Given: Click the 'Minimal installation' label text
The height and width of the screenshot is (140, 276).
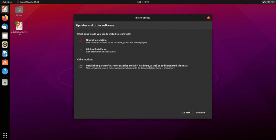Looking at the screenshot, I should (96, 49).
